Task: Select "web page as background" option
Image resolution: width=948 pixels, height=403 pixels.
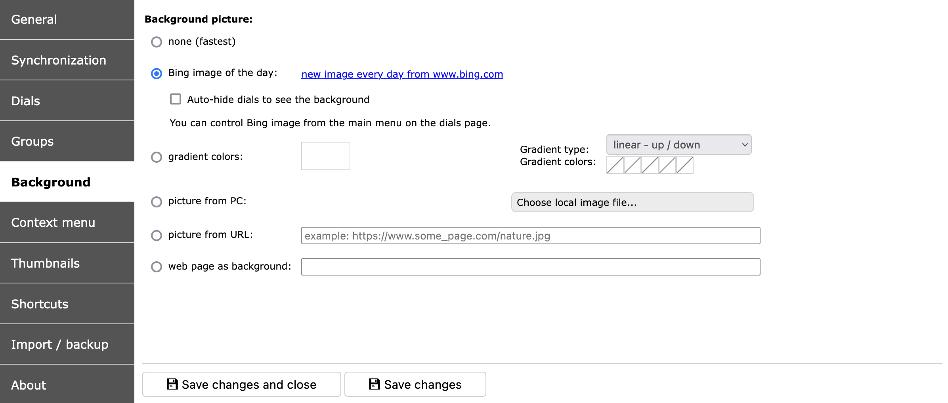Action: 157,267
